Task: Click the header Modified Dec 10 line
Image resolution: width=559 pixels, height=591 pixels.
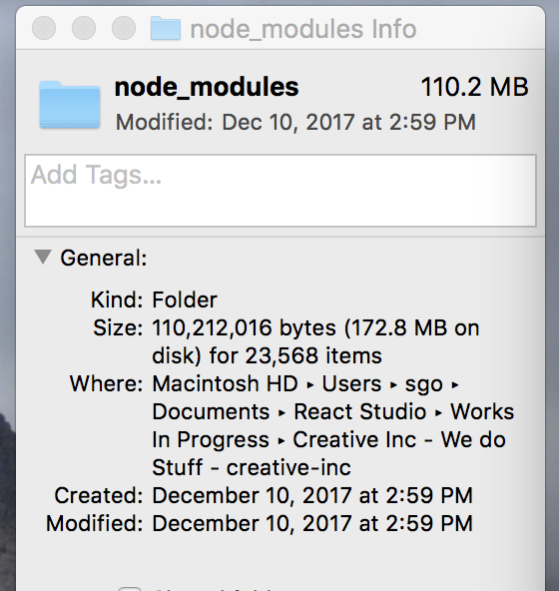Action: (295, 123)
